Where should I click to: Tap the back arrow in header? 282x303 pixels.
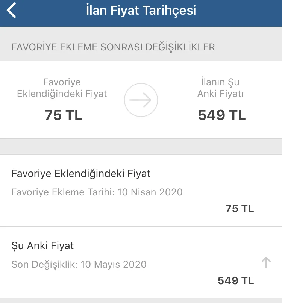click(x=12, y=11)
